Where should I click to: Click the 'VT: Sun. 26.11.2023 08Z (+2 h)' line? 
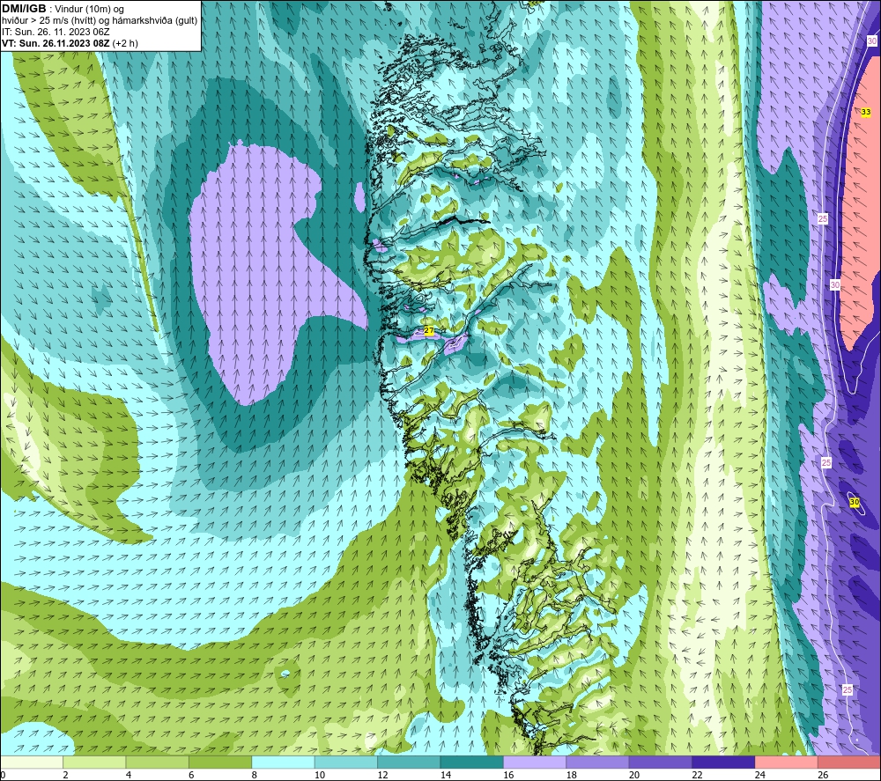pos(70,42)
